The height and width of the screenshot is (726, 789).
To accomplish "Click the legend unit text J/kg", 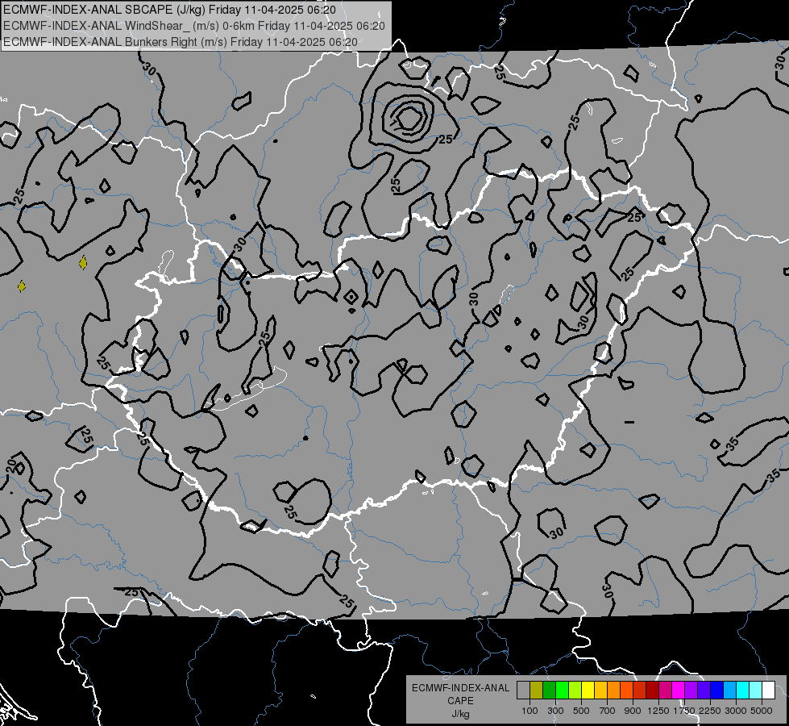I will tap(460, 714).
